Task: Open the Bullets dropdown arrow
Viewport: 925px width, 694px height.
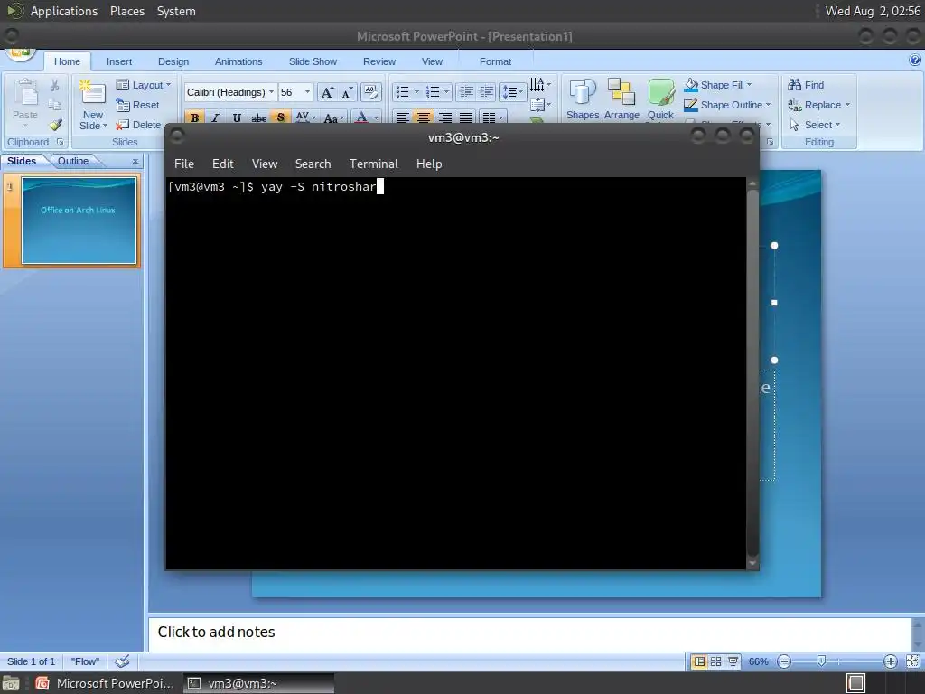Action: pyautogui.click(x=416, y=92)
